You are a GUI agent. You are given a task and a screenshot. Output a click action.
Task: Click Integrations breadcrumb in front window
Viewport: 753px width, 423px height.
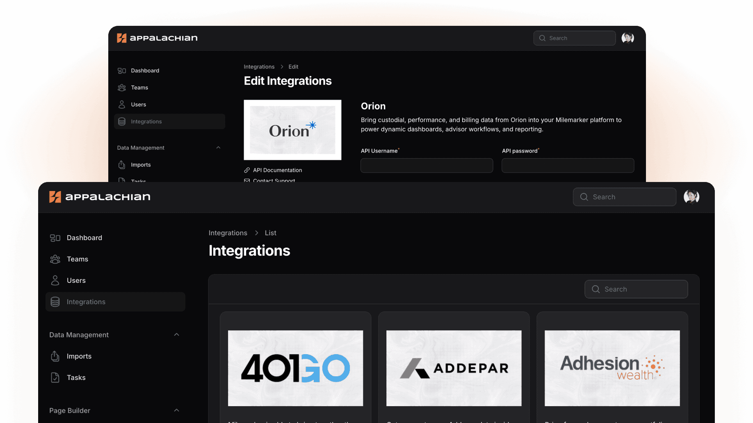coord(228,233)
